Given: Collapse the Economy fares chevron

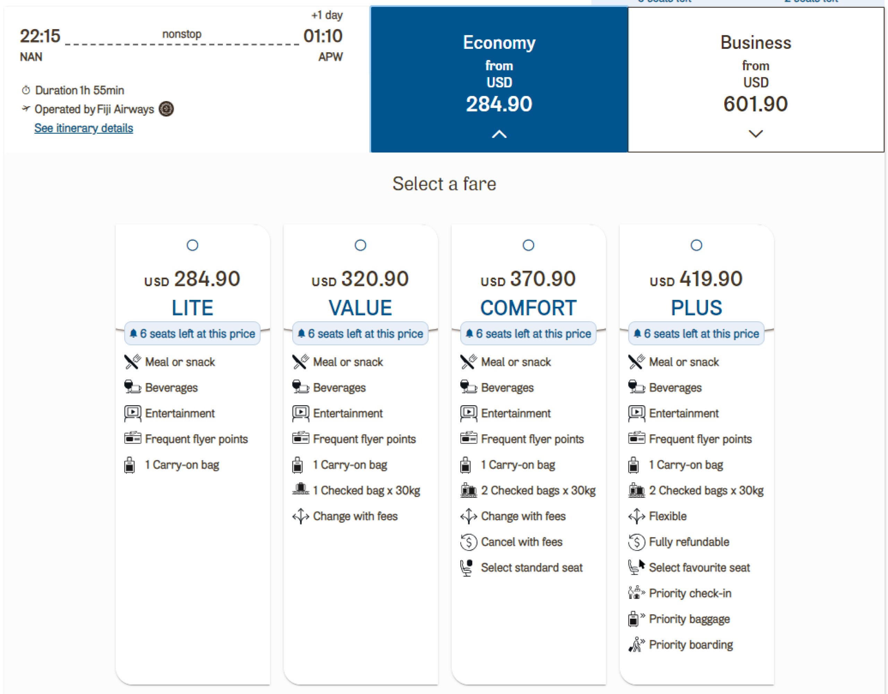Looking at the screenshot, I should 499,134.
